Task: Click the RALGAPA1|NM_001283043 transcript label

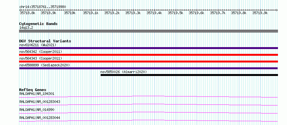Action: 40,102
